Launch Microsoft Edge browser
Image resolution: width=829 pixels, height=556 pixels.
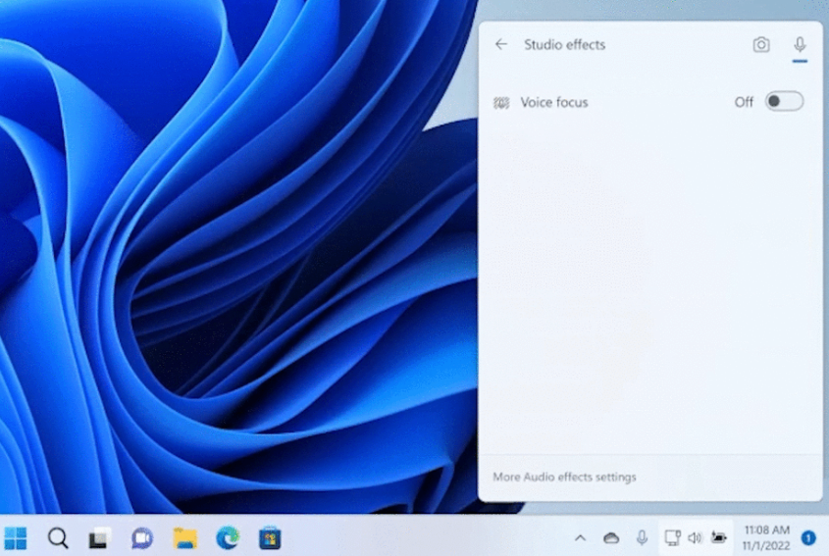click(228, 537)
